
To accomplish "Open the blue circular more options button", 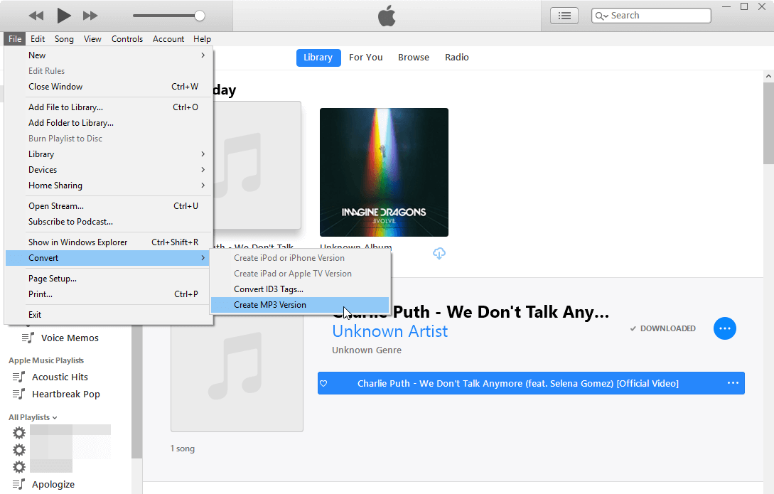I will click(725, 328).
